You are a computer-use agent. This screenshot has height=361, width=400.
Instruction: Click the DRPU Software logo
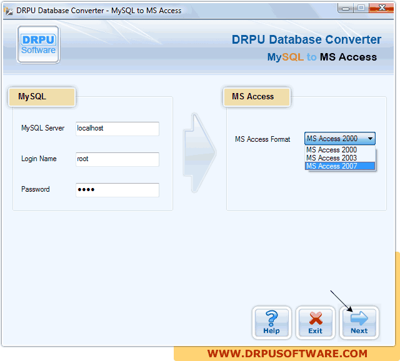38,44
